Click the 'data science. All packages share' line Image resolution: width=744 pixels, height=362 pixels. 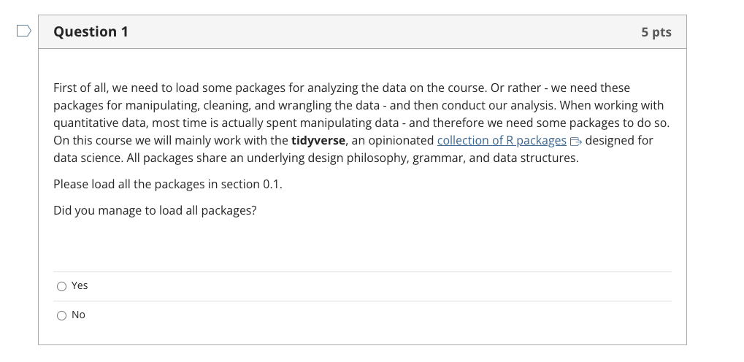point(316,158)
